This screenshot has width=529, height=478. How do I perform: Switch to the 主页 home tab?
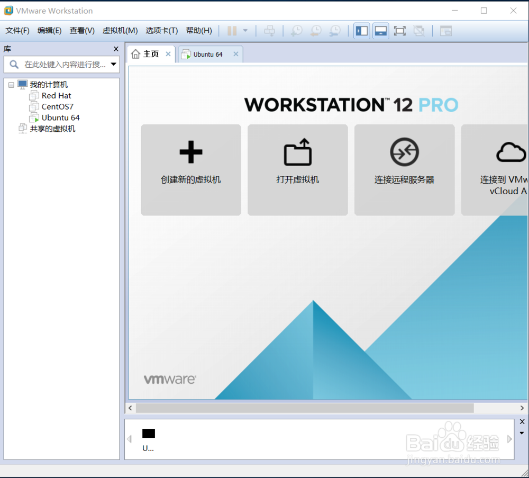(151, 54)
